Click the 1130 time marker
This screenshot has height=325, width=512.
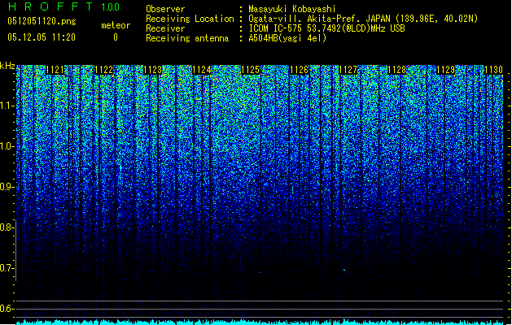(494, 70)
